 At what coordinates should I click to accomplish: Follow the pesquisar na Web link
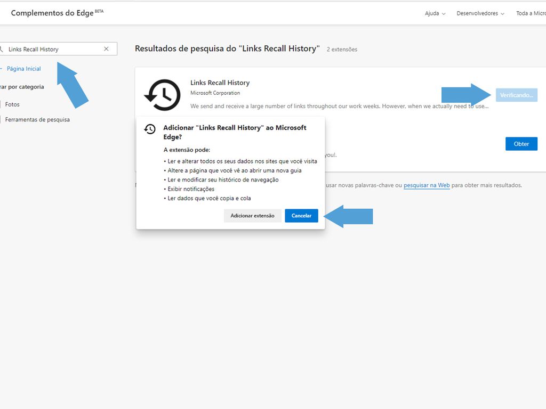pos(427,185)
